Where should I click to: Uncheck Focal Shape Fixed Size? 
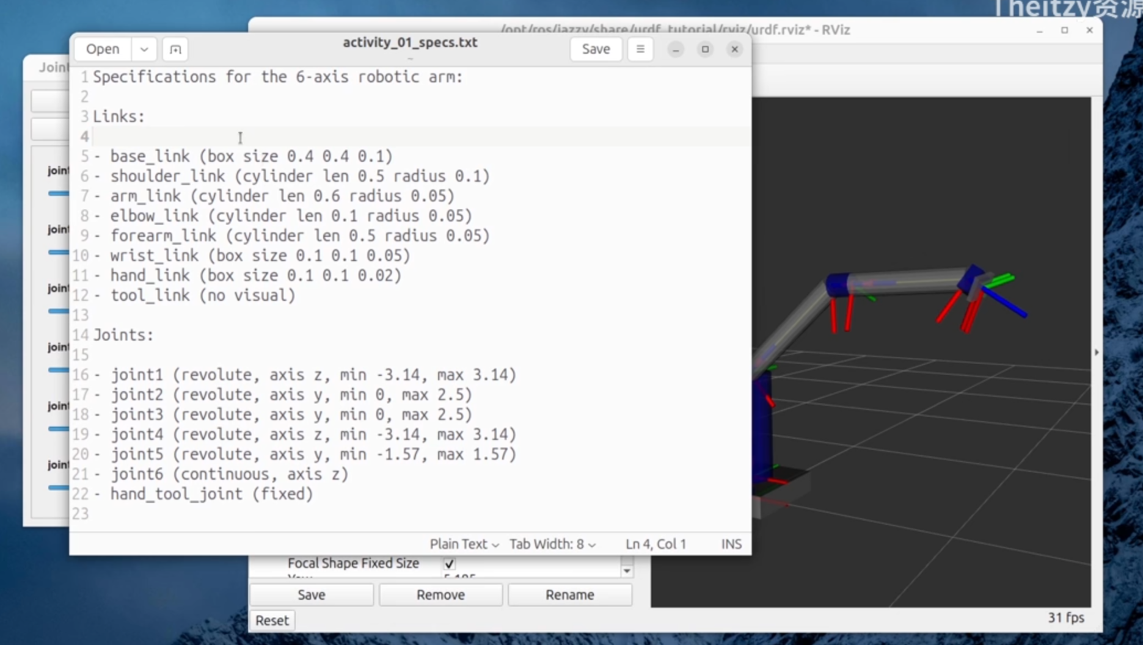click(449, 564)
